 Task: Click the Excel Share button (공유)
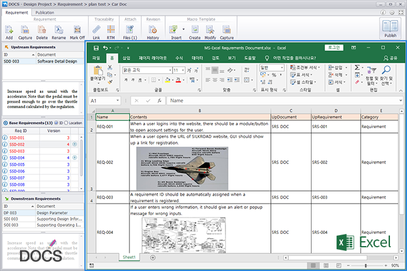click(x=391, y=58)
